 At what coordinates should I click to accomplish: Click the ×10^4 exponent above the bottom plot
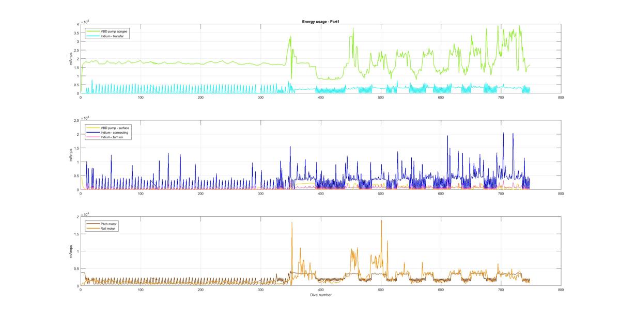coord(85,214)
